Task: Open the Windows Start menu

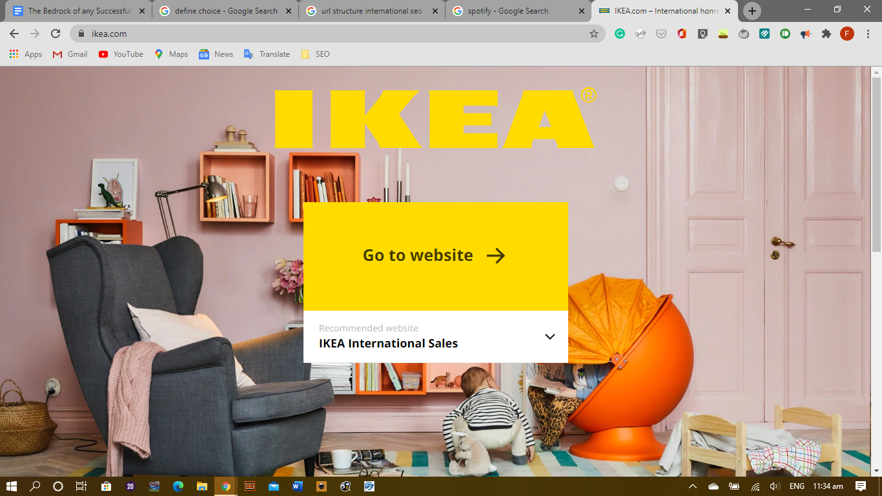Action: coord(12,486)
